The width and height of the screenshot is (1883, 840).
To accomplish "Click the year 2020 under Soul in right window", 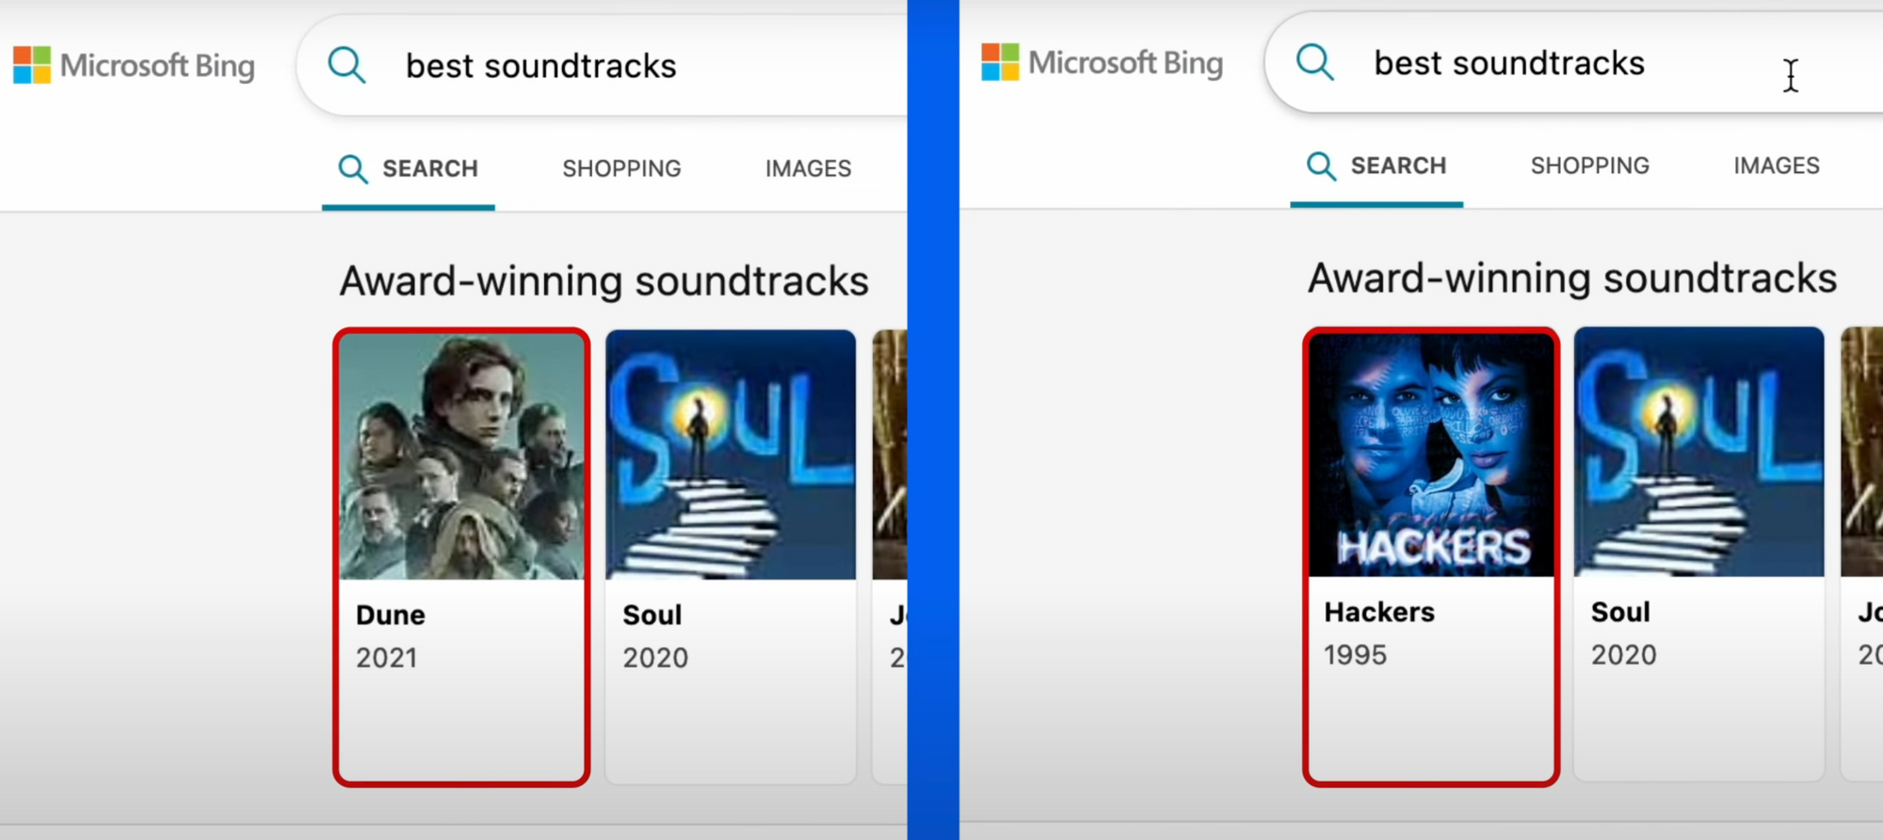I will coord(1623,655).
